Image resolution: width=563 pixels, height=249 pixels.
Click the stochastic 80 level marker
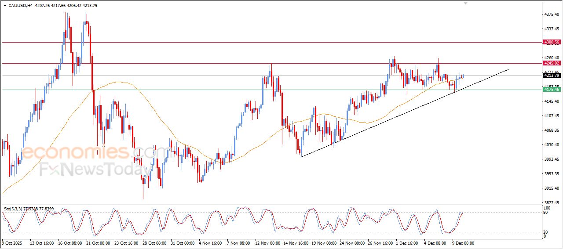(547, 213)
